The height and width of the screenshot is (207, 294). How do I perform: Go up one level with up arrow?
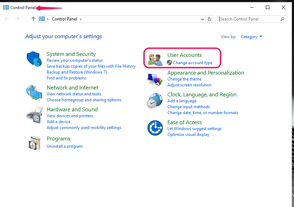click(x=33, y=19)
